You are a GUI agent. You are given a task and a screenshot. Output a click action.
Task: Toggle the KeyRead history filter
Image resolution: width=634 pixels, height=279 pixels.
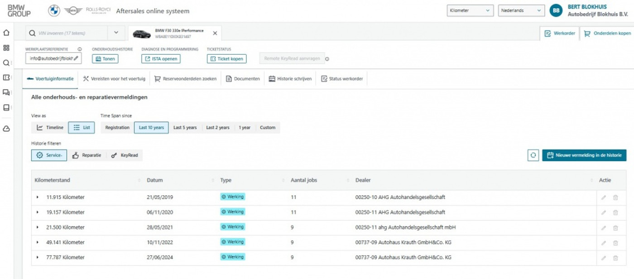pos(124,155)
